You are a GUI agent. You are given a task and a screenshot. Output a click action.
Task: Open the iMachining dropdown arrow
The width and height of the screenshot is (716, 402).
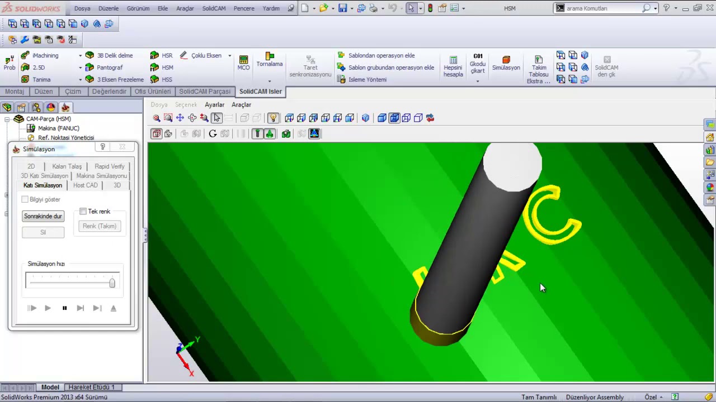pos(80,55)
